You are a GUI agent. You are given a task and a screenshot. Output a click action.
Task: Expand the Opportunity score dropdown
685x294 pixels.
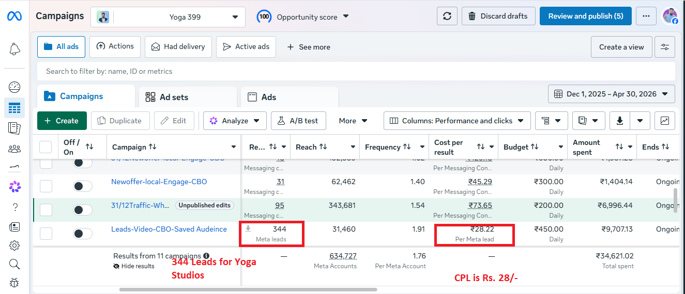[x=303, y=17]
